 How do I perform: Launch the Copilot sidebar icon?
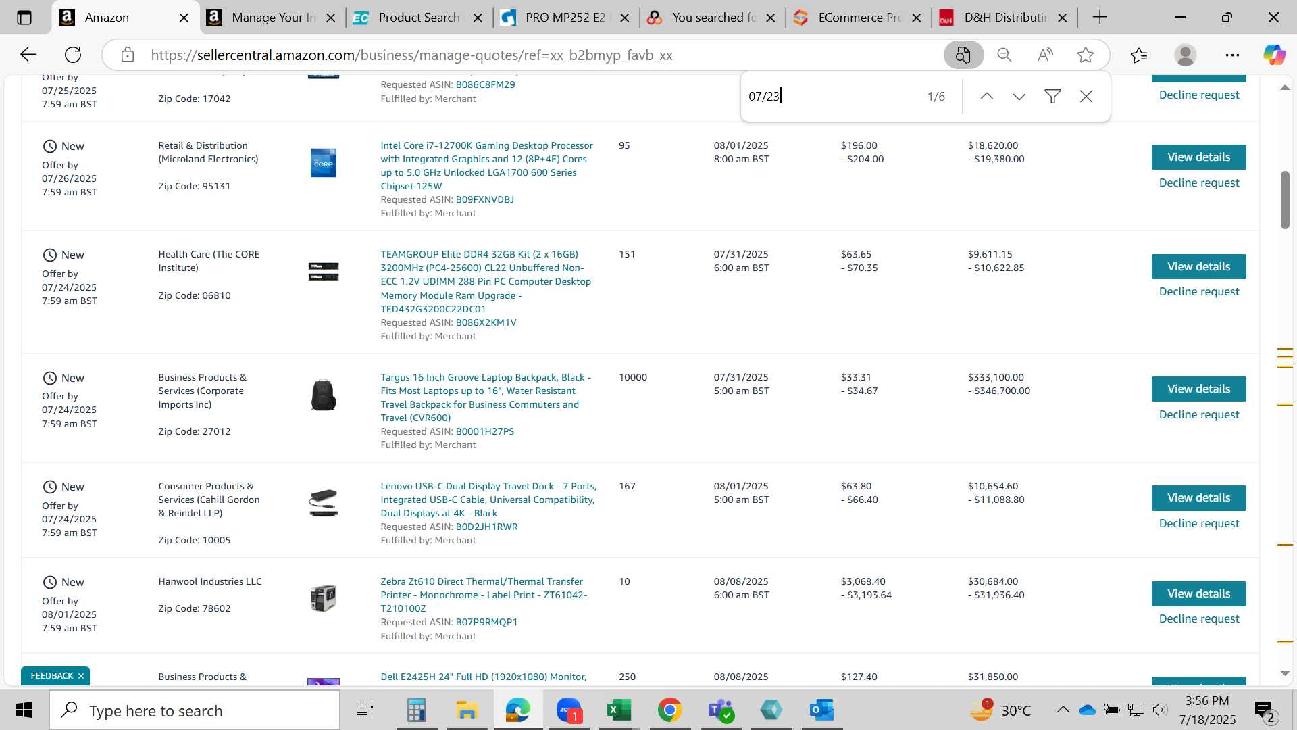coord(1275,55)
